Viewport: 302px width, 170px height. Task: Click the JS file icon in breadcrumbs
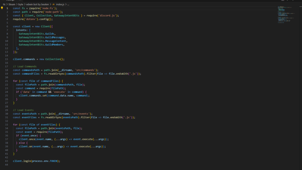[x=53, y=4]
